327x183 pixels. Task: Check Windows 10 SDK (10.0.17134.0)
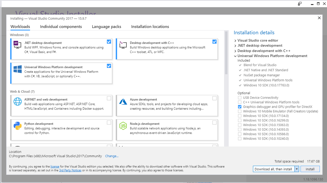click(x=240, y=116)
